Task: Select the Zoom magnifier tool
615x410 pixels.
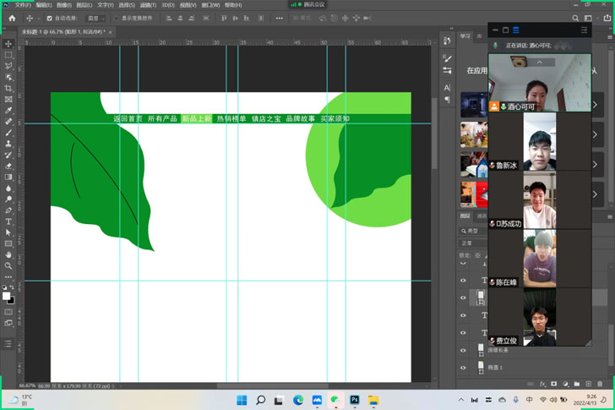Action: (8, 265)
